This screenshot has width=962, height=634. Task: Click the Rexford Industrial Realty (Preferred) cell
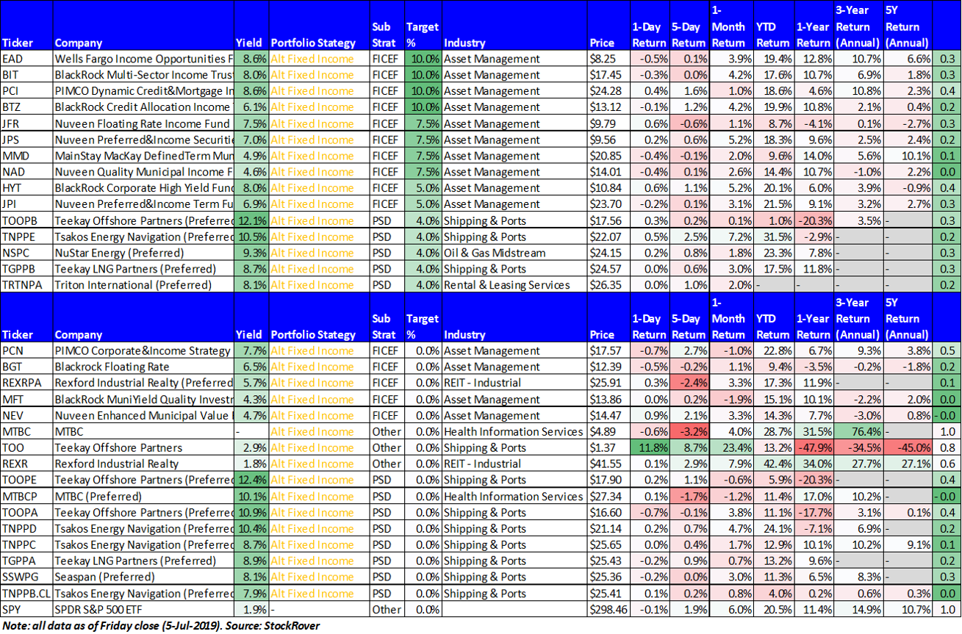point(143,383)
